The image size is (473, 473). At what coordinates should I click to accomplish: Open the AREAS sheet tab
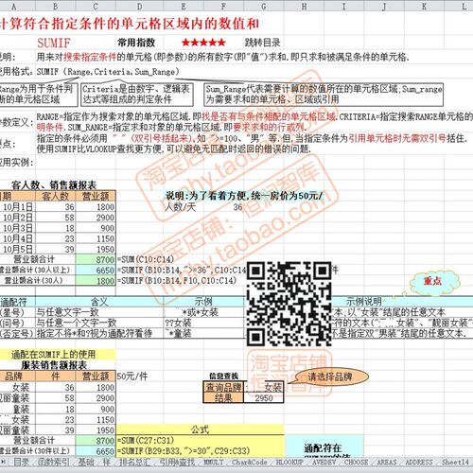387,463
